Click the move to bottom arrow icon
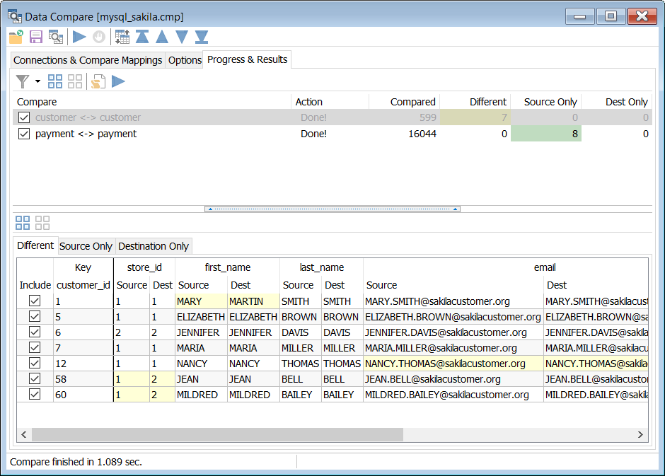 pyautogui.click(x=202, y=37)
